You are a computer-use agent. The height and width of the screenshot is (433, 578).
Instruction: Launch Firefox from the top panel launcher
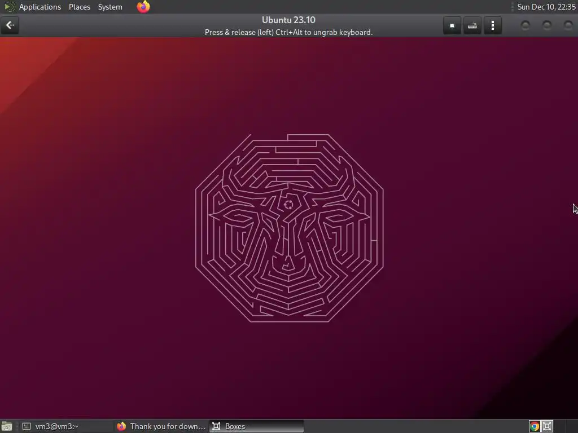143,7
